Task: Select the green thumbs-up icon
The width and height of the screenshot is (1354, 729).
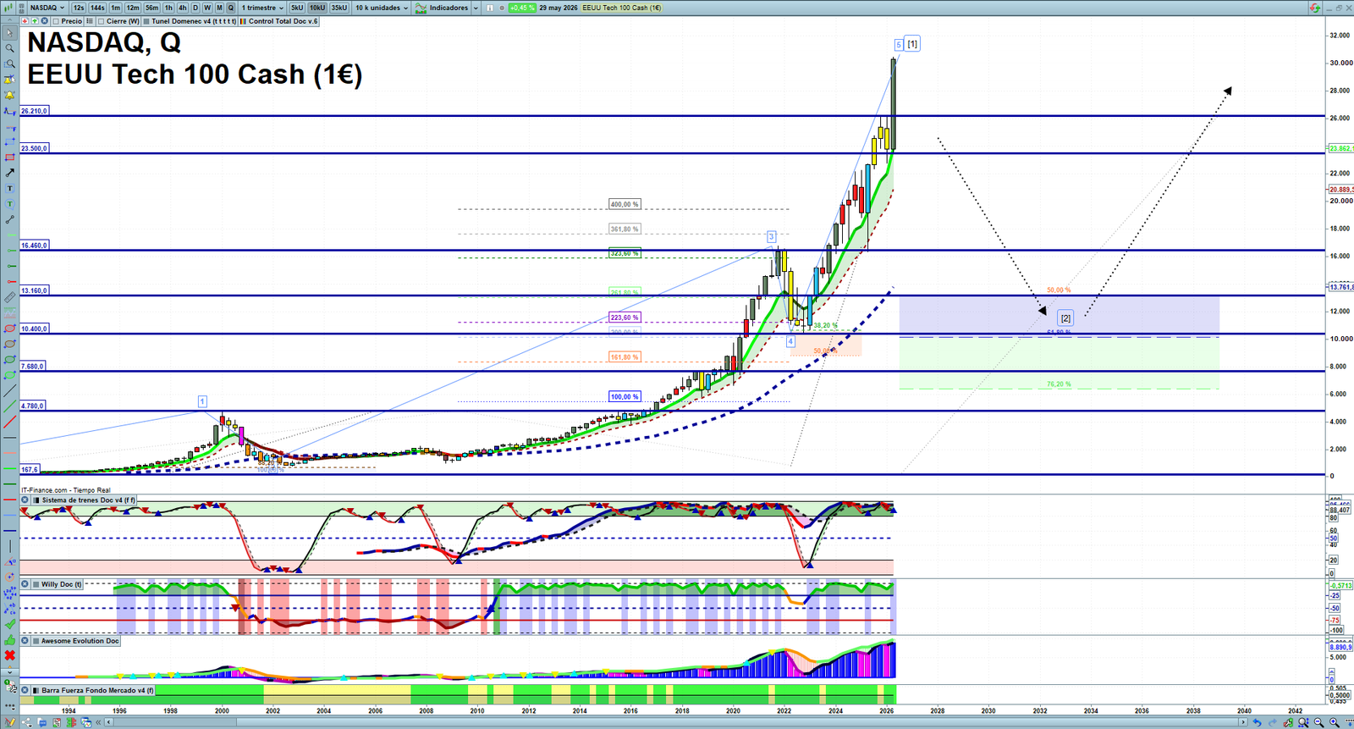Action: point(9,640)
